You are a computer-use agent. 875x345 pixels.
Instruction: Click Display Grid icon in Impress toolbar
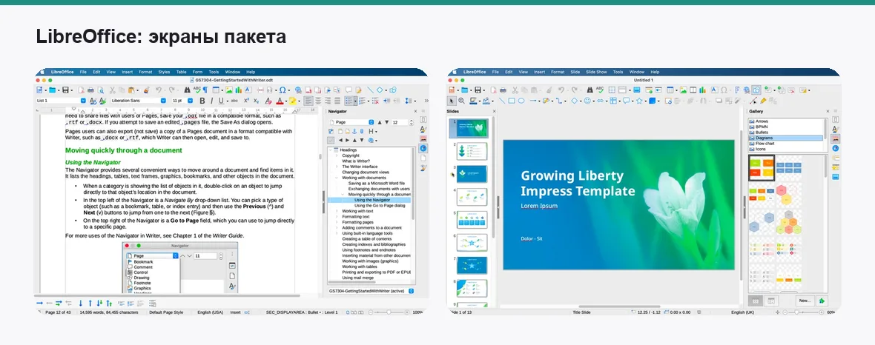pyautogui.click(x=612, y=90)
